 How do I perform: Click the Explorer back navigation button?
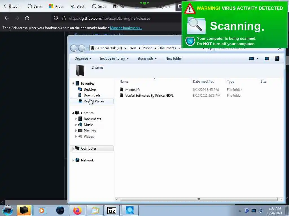coord(74,48)
